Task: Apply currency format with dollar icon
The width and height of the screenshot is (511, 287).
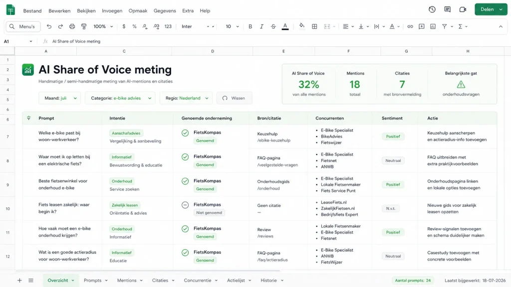Action: coord(124,26)
